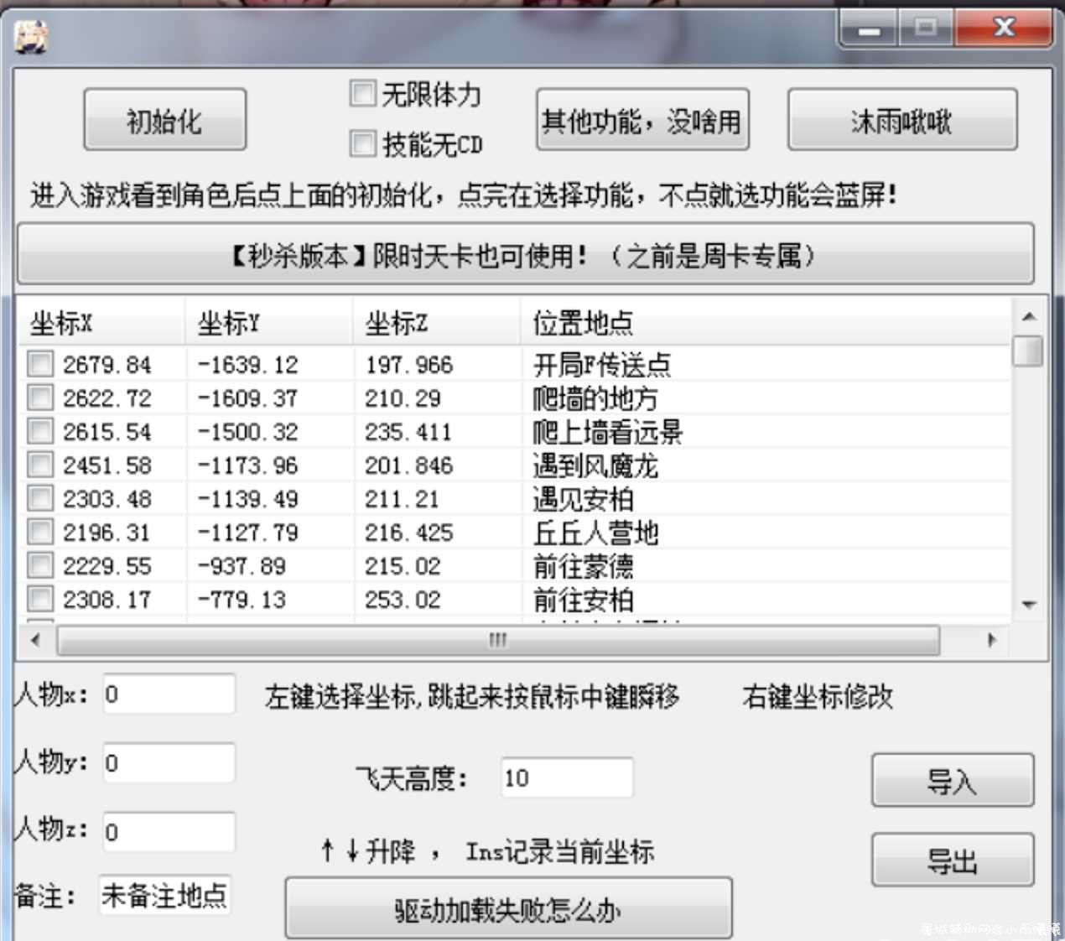This screenshot has height=941, width=1065.
Task: Click the 初始化 button
Action: click(x=164, y=120)
